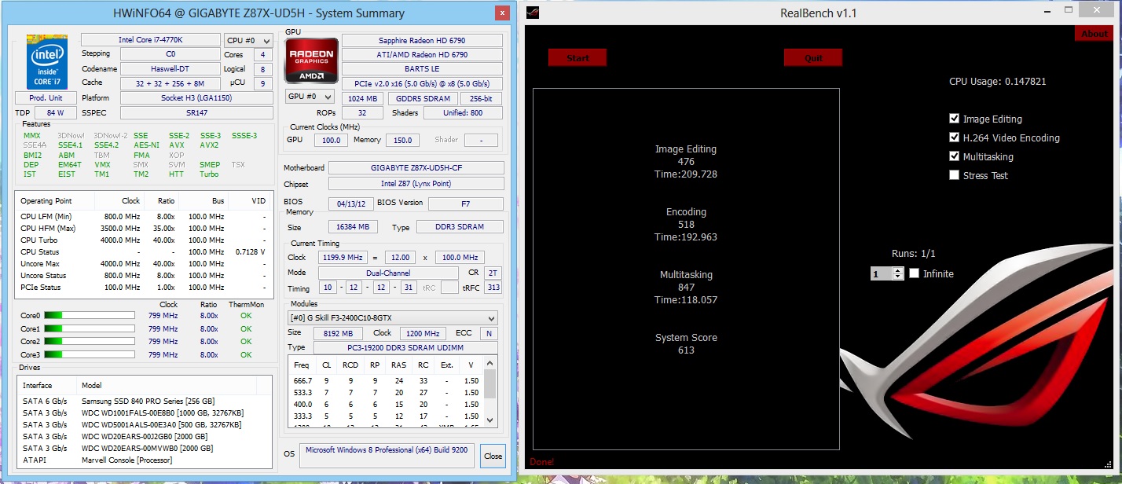Image resolution: width=1122 pixels, height=484 pixels.
Task: Click the Sapphire Radeon HD 6790 field
Action: coord(423,40)
